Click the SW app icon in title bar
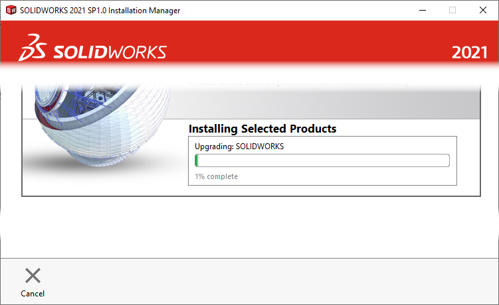 pos(11,10)
